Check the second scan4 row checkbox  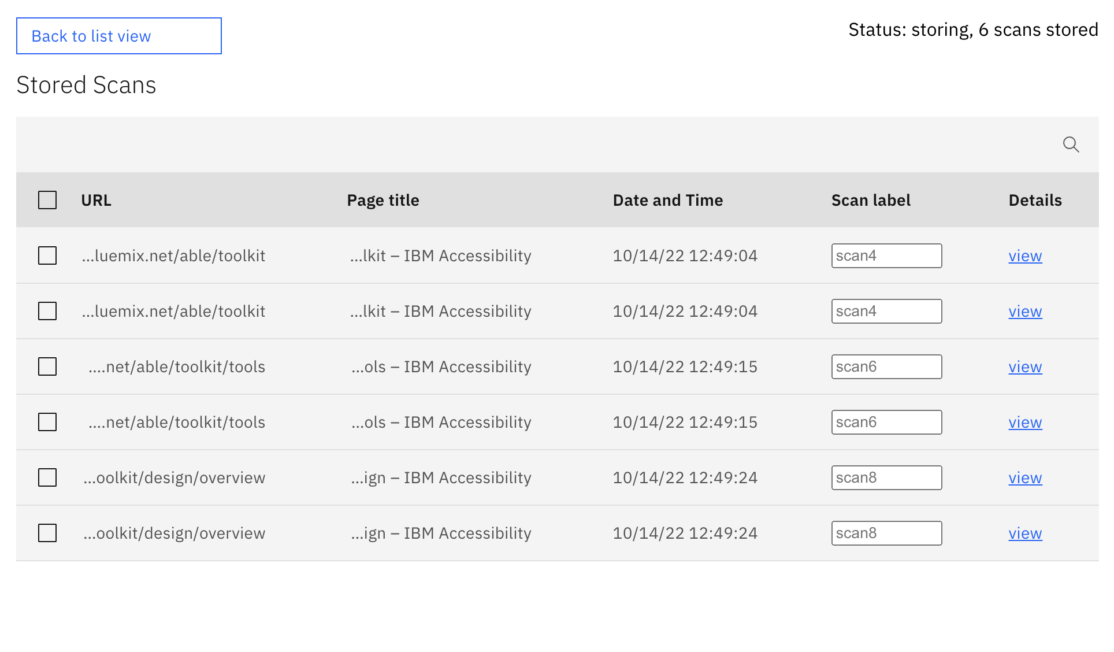(47, 310)
